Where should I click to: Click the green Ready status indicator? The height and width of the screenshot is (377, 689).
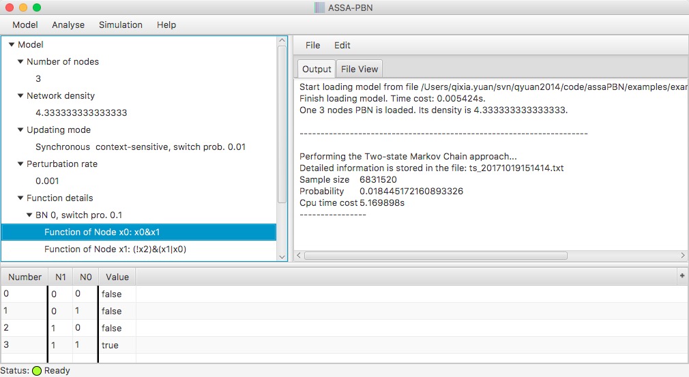(x=37, y=371)
